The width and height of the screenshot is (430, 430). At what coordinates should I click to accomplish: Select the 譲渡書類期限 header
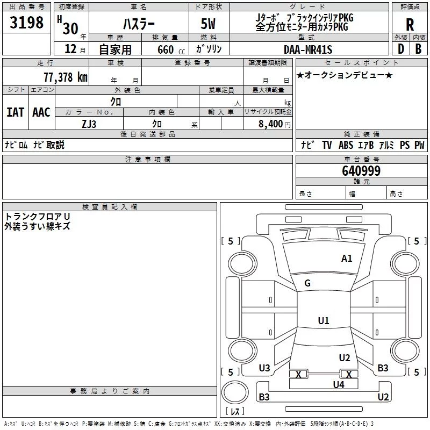[x=268, y=62]
